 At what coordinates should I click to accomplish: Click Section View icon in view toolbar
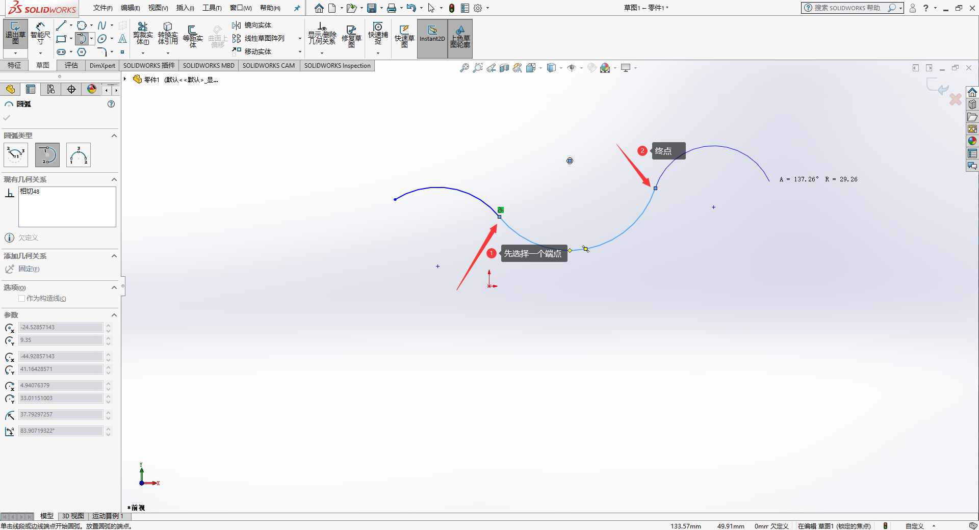click(504, 68)
